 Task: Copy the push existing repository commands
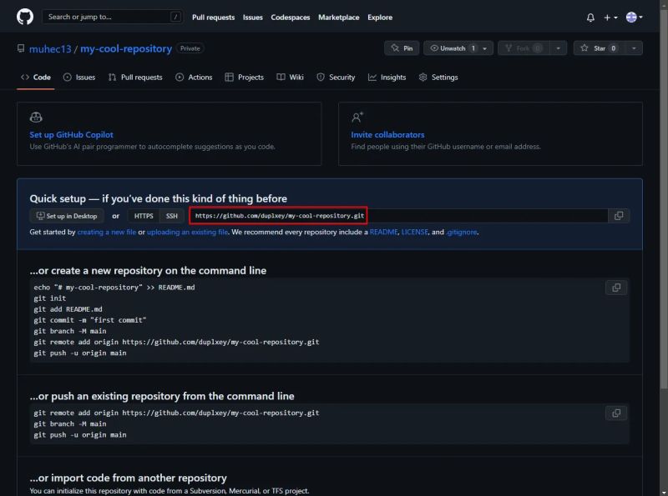tap(616, 413)
